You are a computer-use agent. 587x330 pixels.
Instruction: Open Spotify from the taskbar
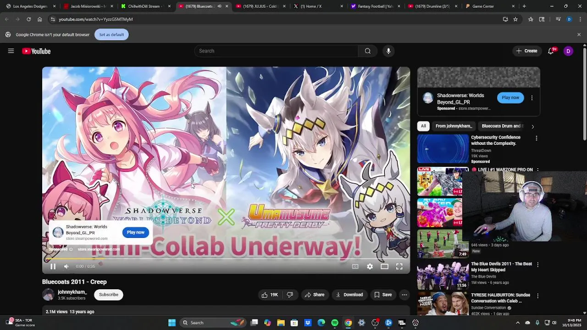(x=335, y=323)
